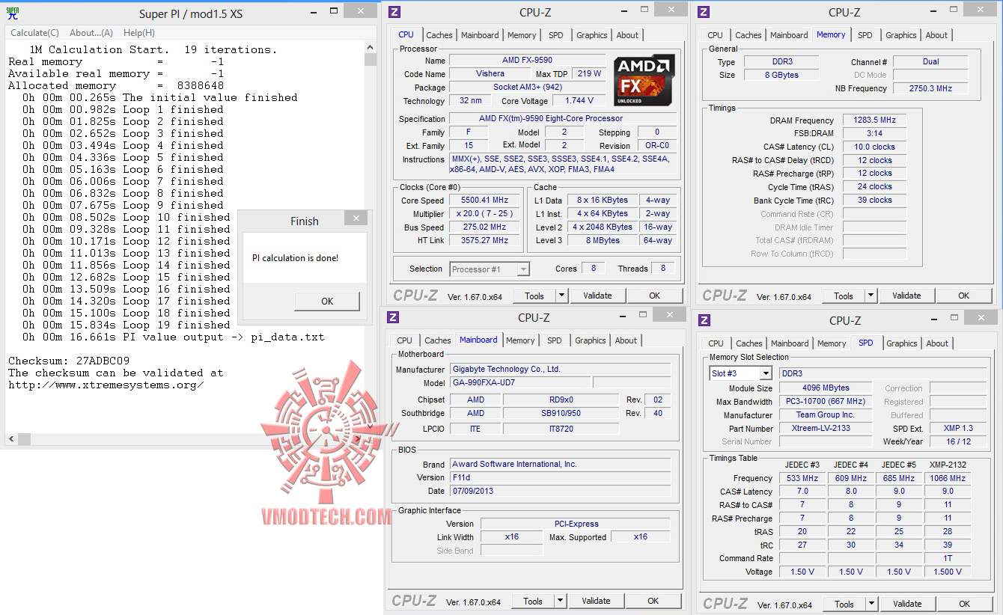This screenshot has width=1003, height=615.
Task: Open Tools dropdown arrow in Mainboard tab window
Action: pyautogui.click(x=560, y=601)
